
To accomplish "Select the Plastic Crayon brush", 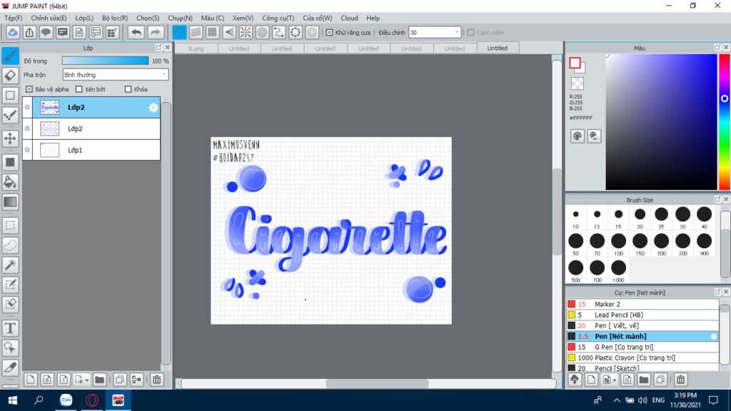I will coord(642,357).
